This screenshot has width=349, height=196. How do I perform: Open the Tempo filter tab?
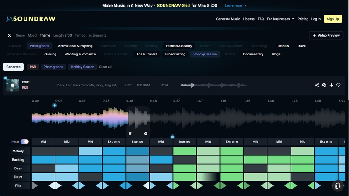tap(80, 35)
